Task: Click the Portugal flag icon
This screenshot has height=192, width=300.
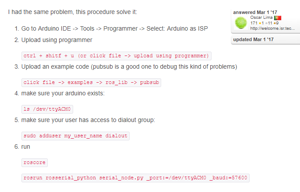Action: [277, 17]
